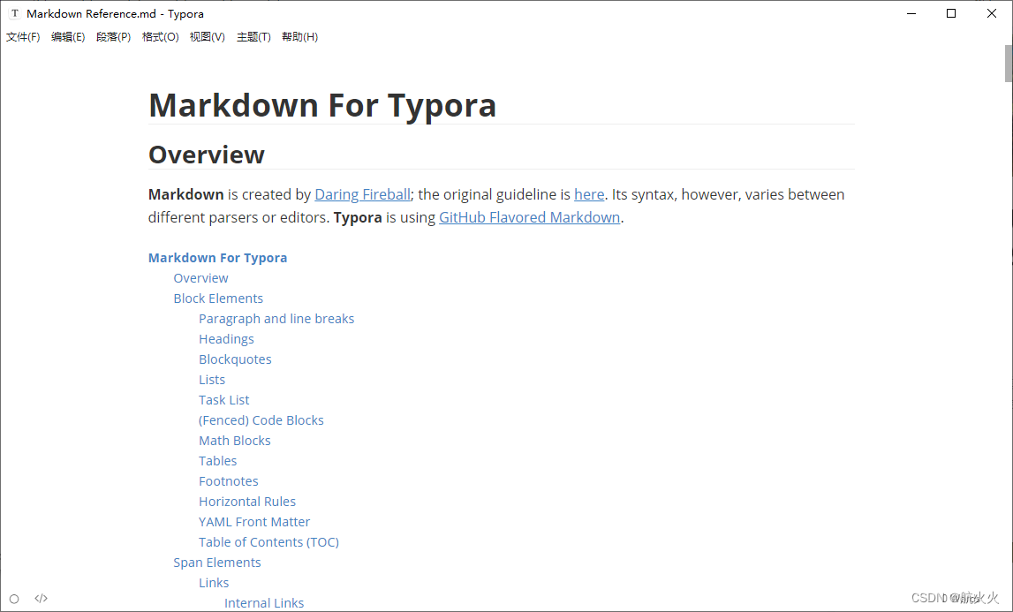1013x612 pixels.
Task: Click the bold word Typora in paragraph
Action: [x=358, y=217]
